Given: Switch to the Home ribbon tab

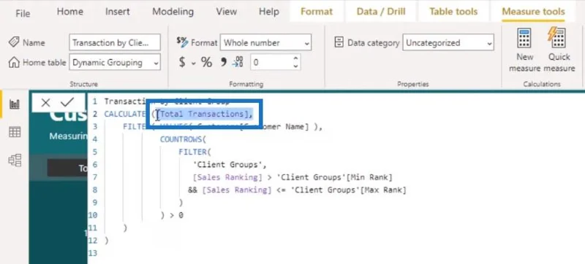Looking at the screenshot, I should click(x=69, y=12).
